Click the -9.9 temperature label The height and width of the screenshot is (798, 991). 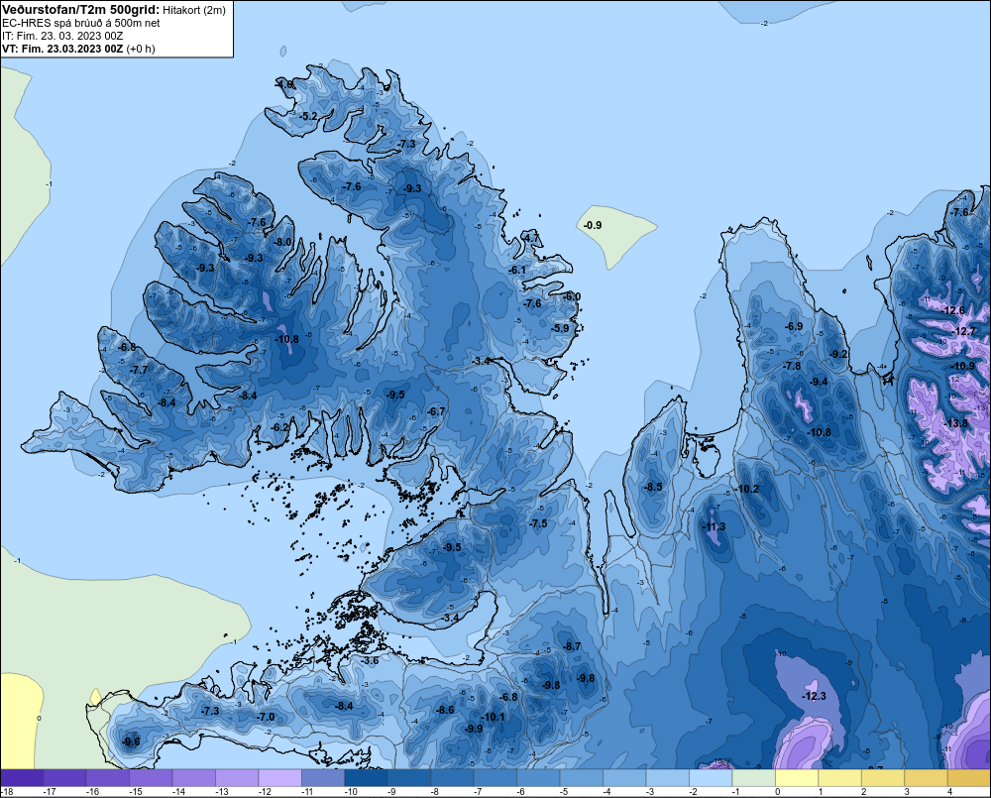click(x=474, y=729)
